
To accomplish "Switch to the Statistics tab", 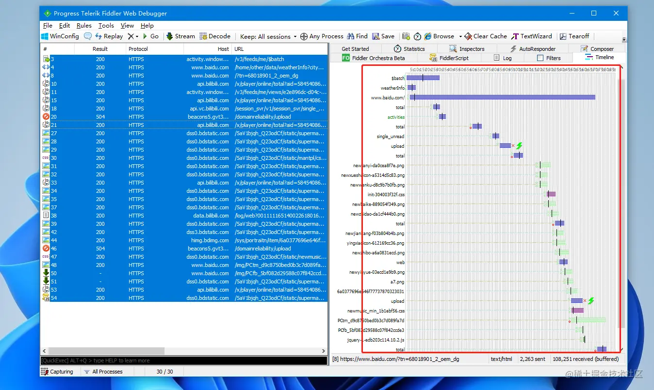I will pos(409,49).
